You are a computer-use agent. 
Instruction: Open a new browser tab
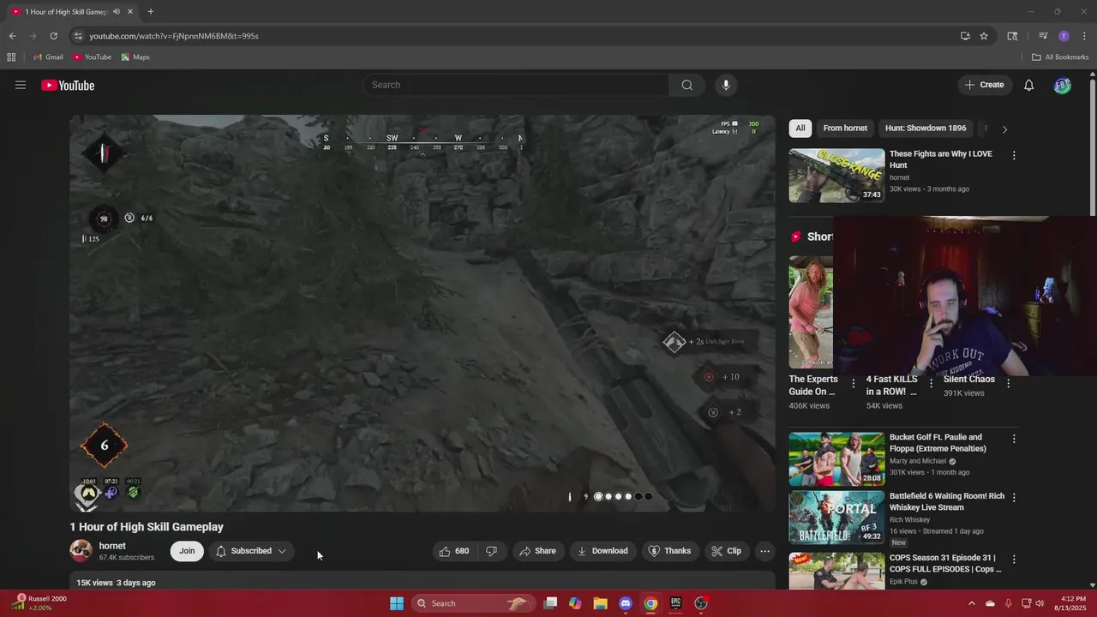tap(151, 12)
